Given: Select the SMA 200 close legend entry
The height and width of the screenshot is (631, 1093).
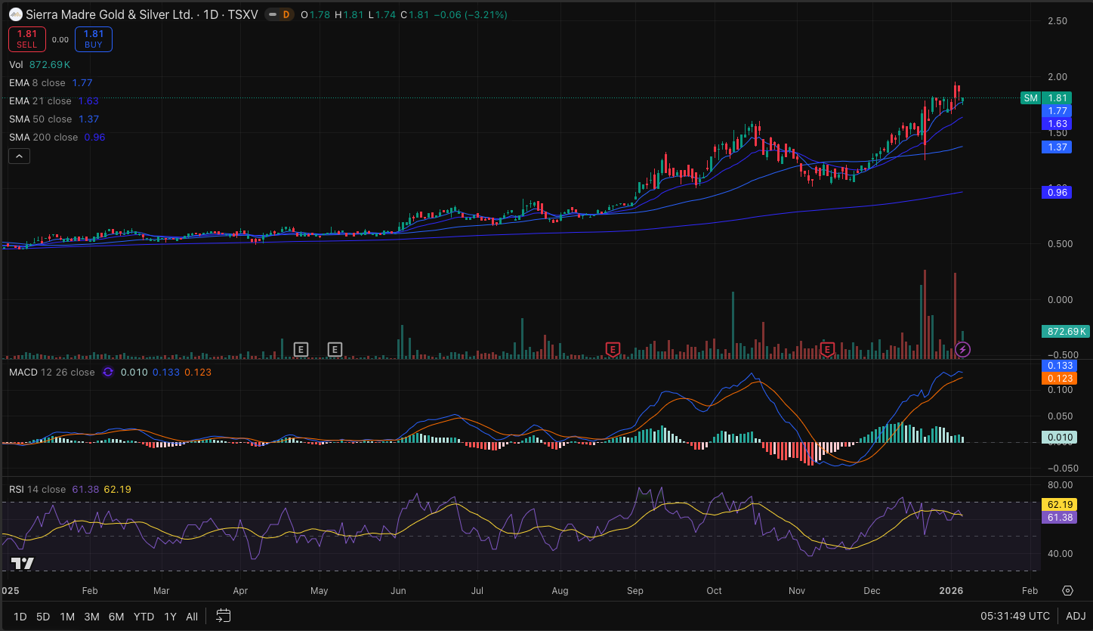Looking at the screenshot, I should point(57,137).
